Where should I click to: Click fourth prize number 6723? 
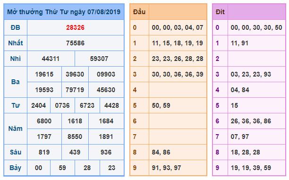point(87,105)
